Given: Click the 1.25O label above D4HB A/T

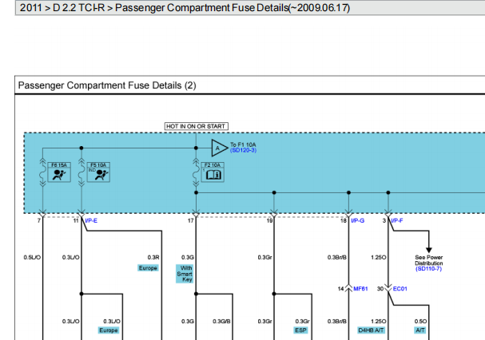Looking at the screenshot, I should (x=379, y=322).
